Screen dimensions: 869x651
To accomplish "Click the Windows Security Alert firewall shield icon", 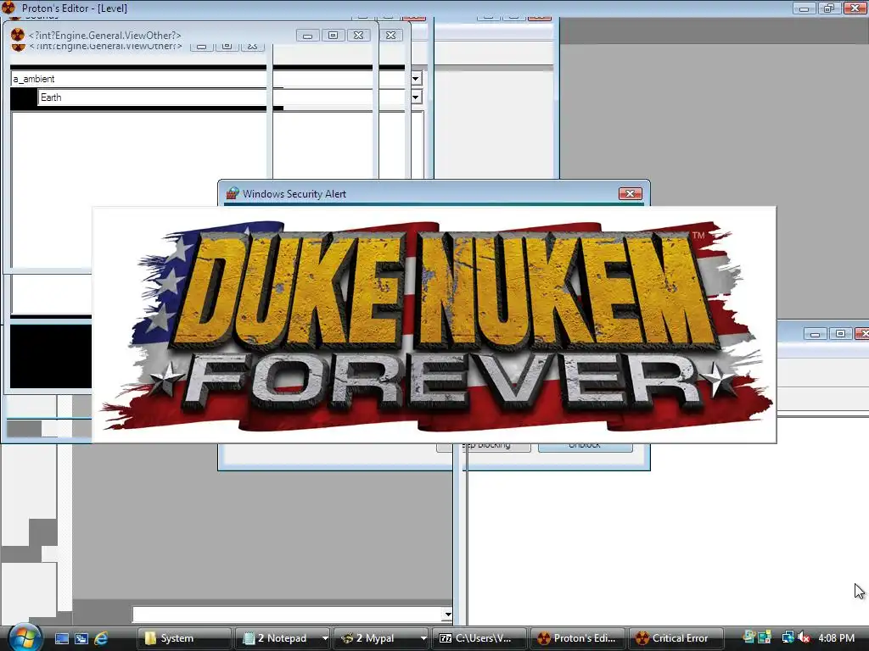I will [x=233, y=193].
